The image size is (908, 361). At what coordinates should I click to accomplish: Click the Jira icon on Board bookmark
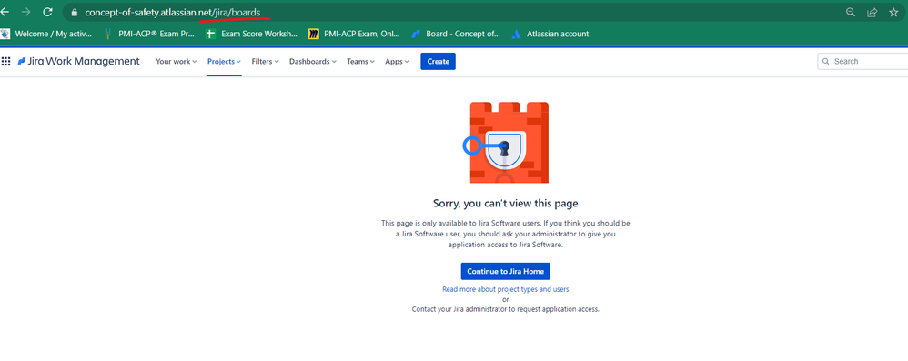tap(415, 34)
